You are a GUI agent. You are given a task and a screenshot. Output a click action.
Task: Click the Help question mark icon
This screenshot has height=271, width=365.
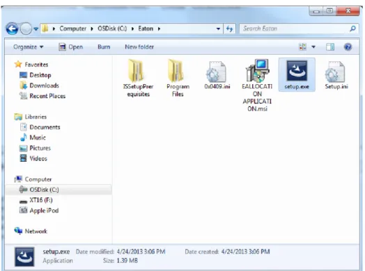coord(348,47)
